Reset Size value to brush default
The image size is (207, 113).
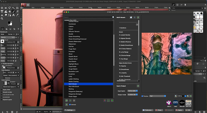point(16,45)
